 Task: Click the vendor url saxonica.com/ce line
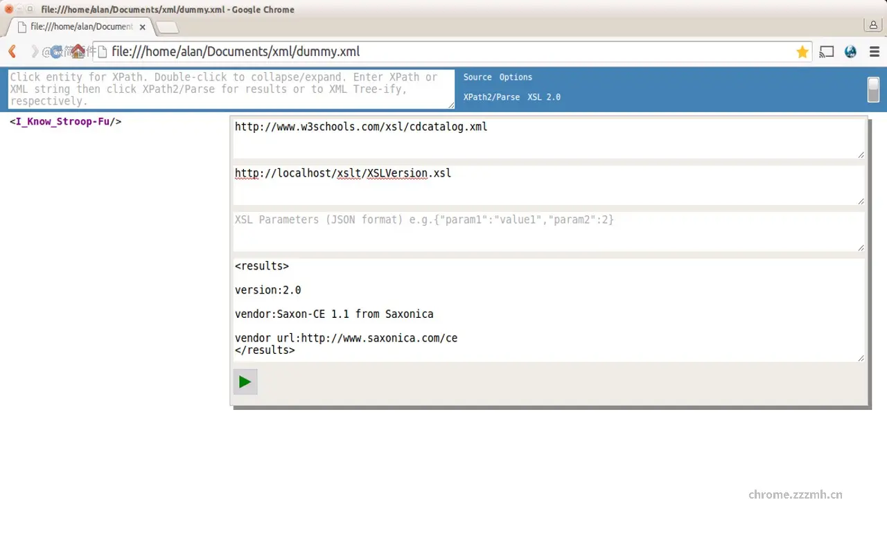(x=346, y=339)
